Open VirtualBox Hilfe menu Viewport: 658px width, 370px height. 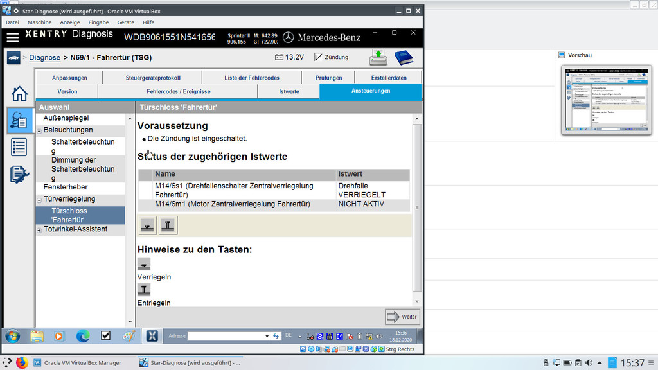coord(148,22)
